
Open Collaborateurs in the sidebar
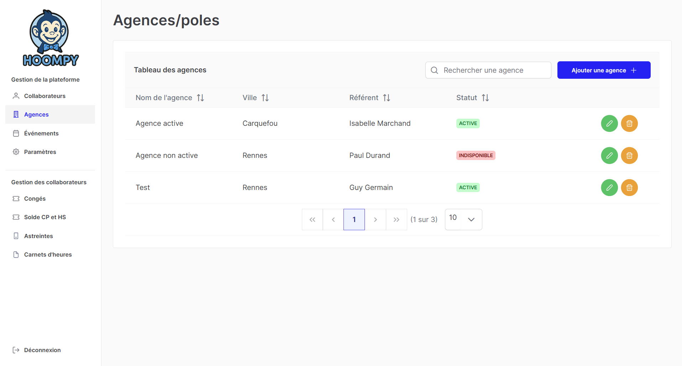click(x=45, y=96)
